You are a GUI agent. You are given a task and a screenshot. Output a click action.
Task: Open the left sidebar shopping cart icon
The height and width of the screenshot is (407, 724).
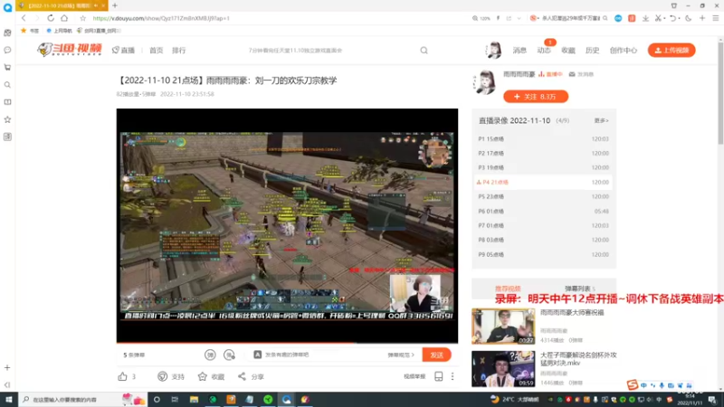[x=7, y=67]
